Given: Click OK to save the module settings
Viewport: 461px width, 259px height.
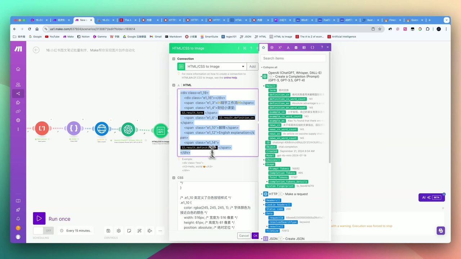Looking at the screenshot, I should (255, 236).
